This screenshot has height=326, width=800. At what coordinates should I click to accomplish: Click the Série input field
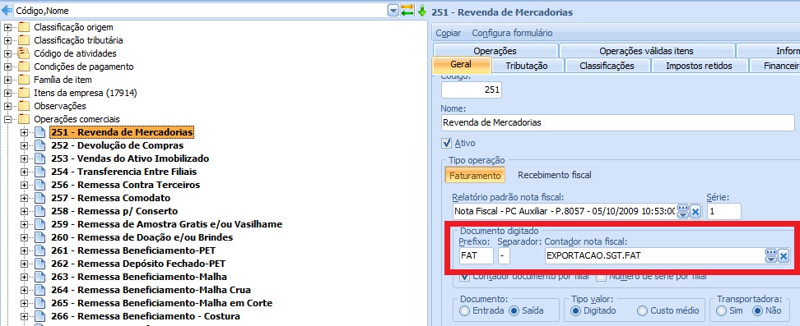coord(723,211)
